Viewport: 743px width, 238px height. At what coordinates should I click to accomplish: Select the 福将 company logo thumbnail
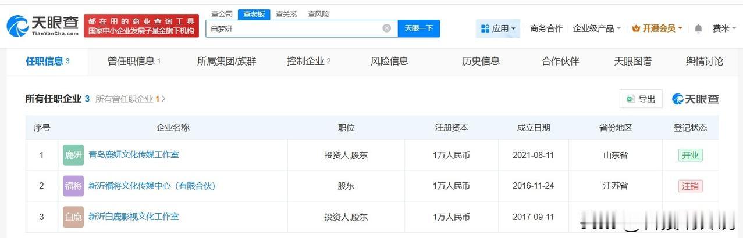[73, 186]
